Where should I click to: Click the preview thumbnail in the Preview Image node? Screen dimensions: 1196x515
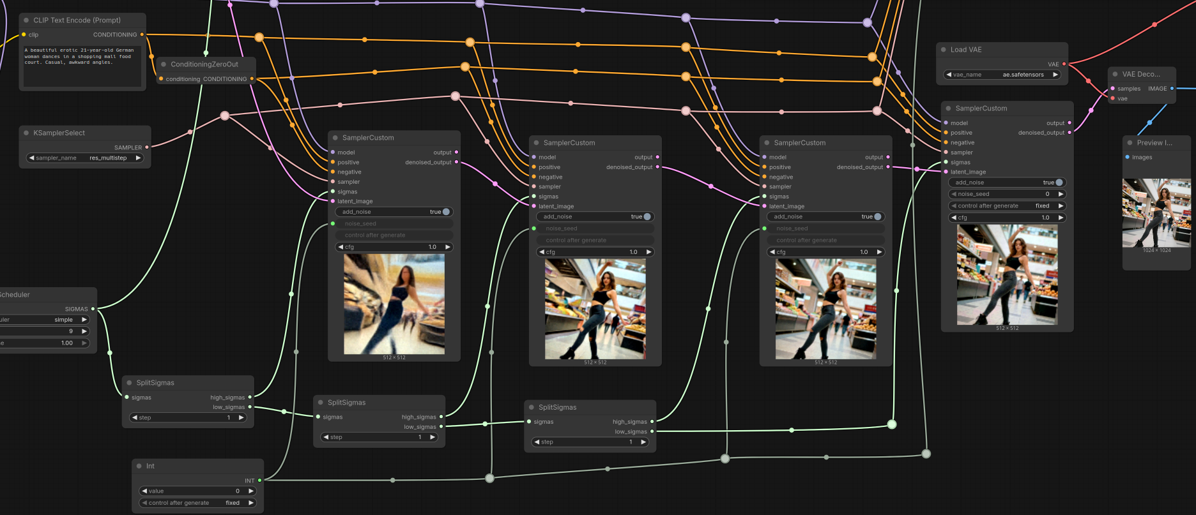coord(1156,213)
